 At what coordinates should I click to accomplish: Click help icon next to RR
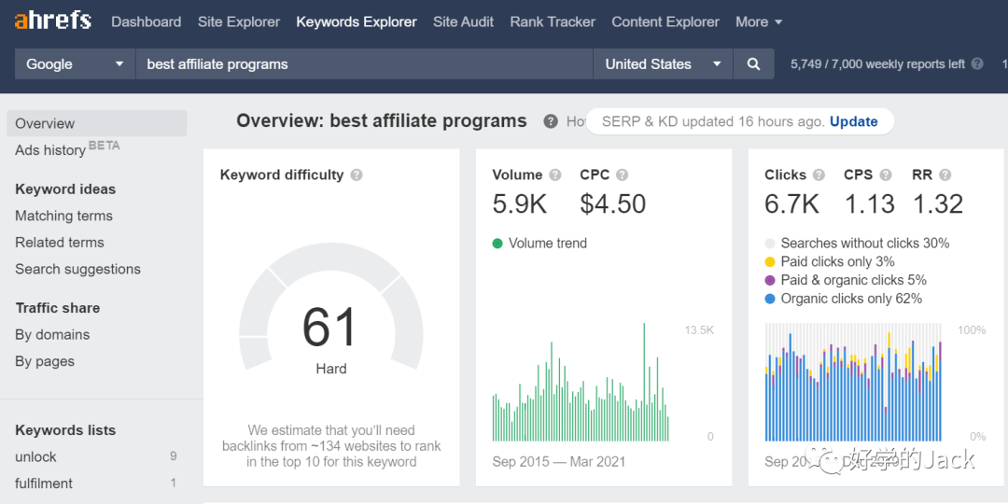[x=945, y=175]
